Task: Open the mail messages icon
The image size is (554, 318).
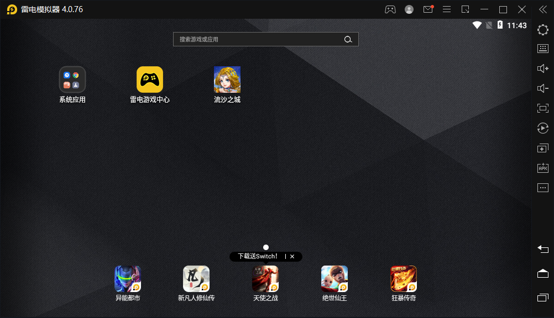Action: pos(428,9)
